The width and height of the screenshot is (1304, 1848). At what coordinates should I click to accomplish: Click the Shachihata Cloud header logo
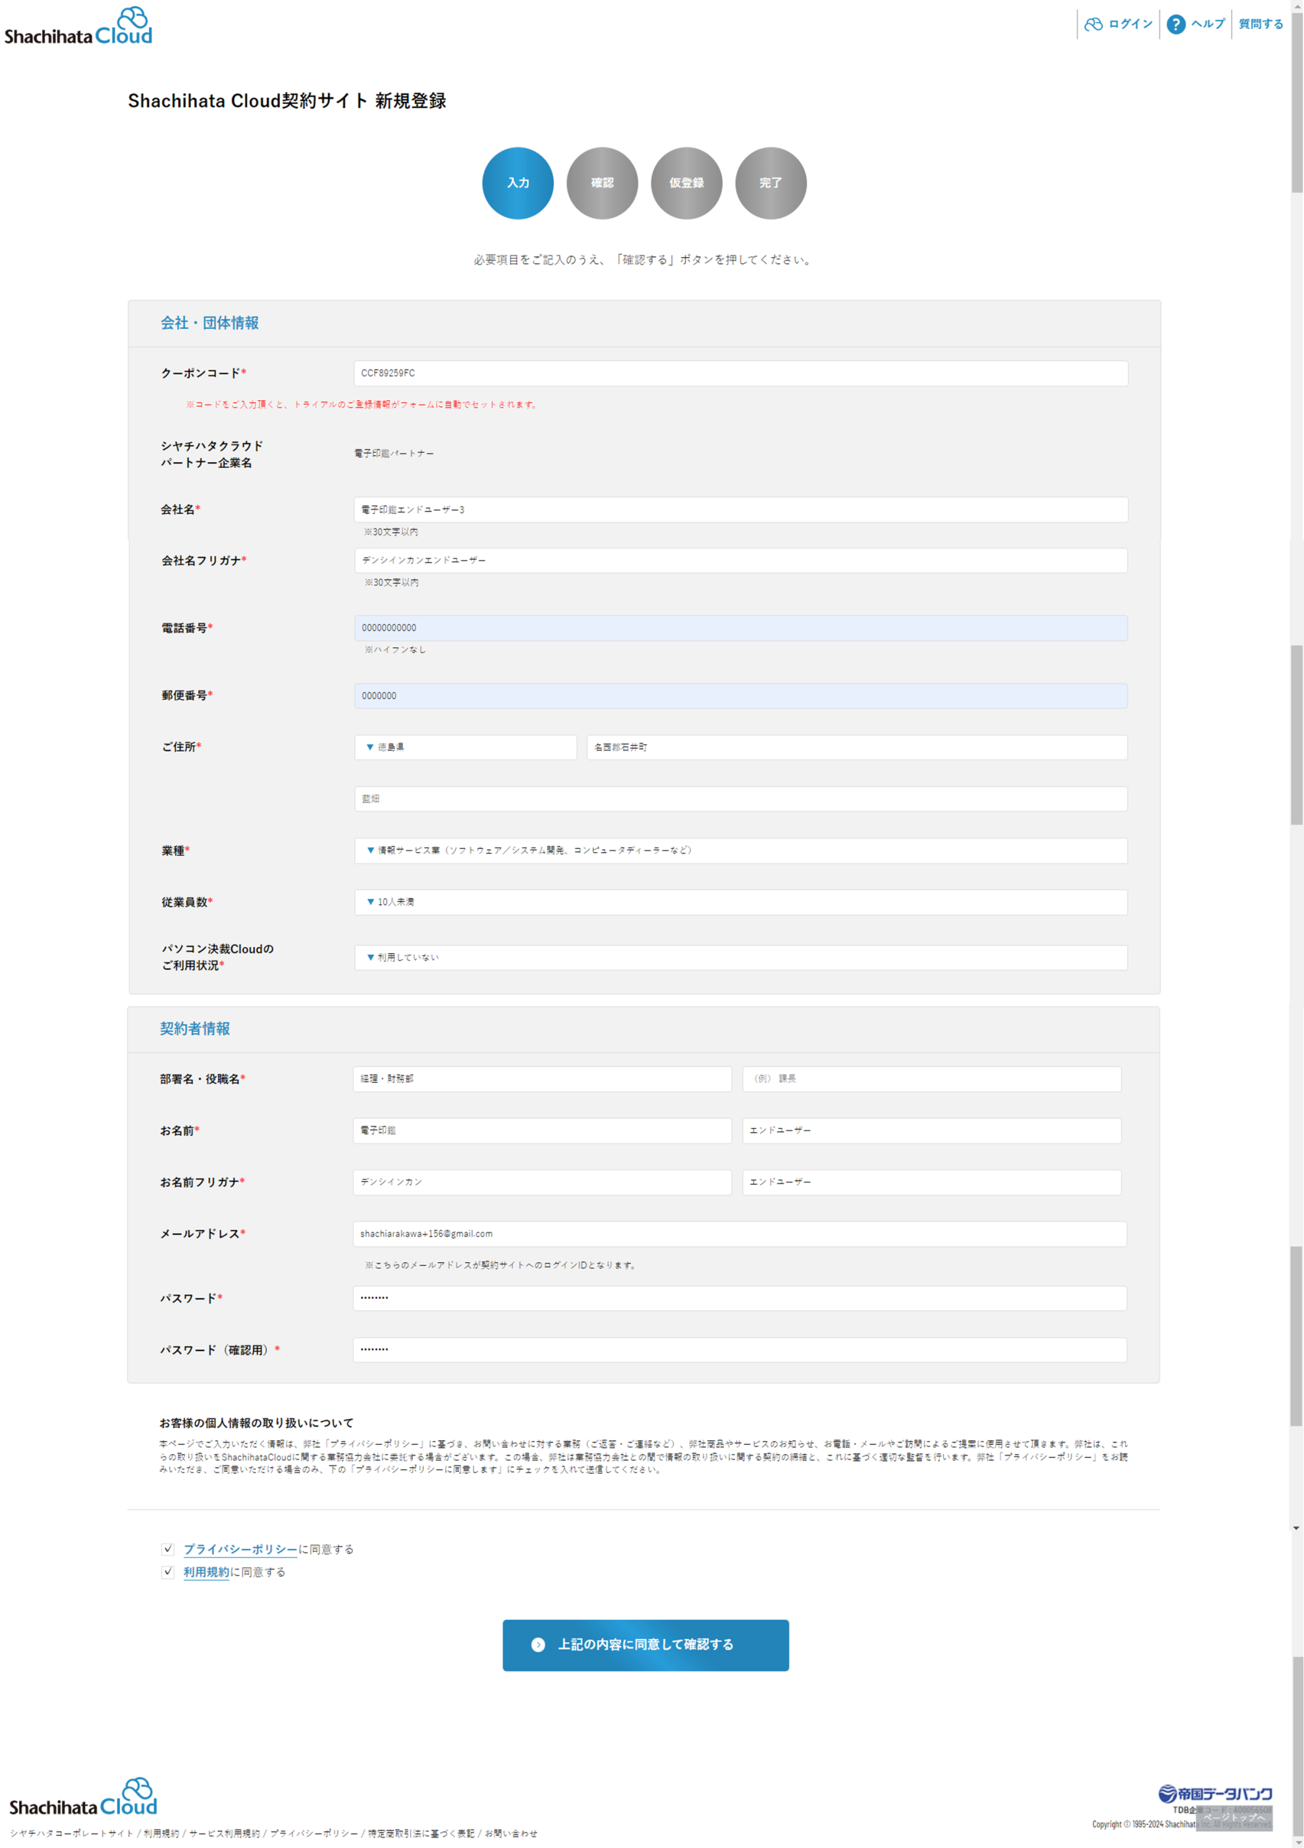[78, 26]
